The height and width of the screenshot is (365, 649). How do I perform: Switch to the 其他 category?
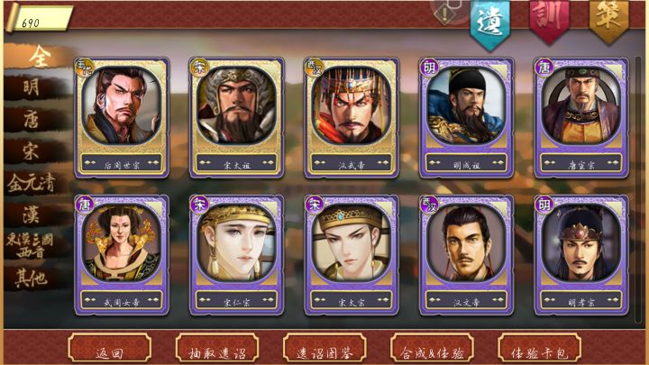pyautogui.click(x=32, y=278)
